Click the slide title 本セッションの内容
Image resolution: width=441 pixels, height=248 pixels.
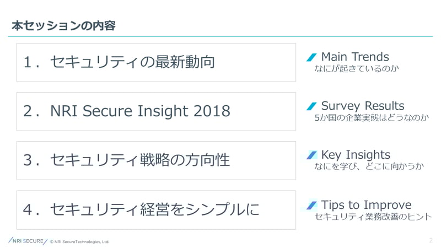click(x=63, y=25)
